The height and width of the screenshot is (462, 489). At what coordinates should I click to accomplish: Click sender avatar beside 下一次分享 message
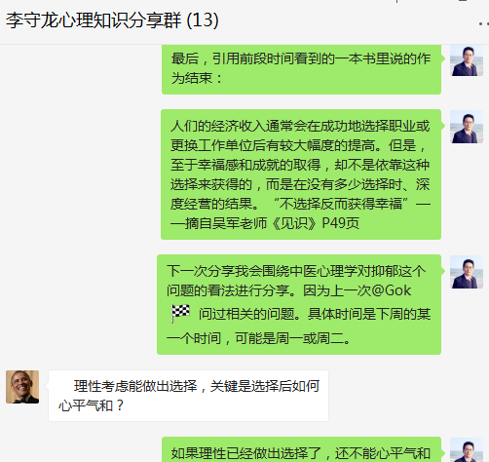pos(467,272)
